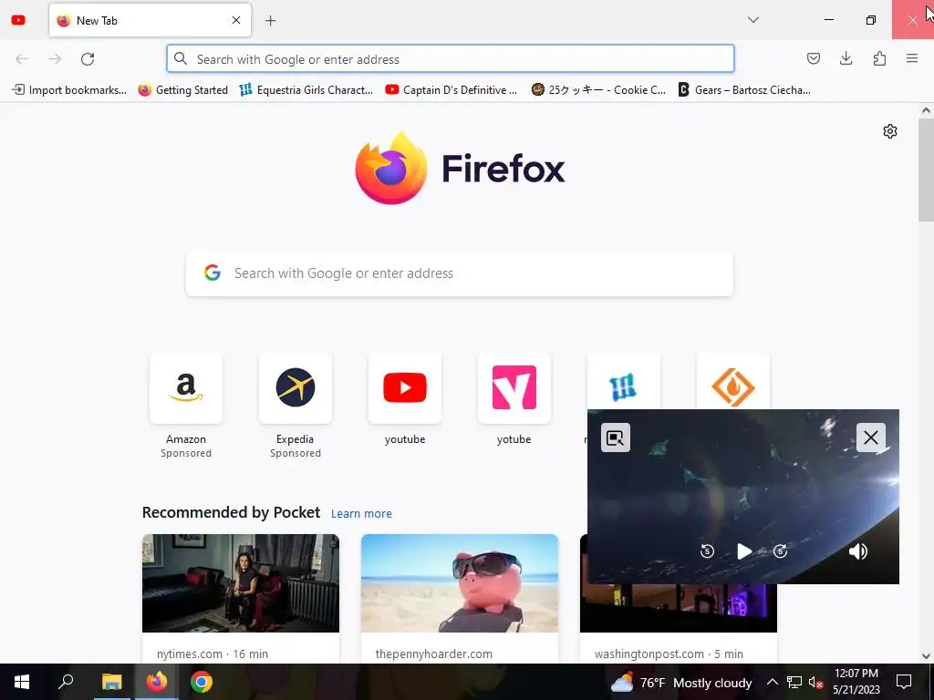The width and height of the screenshot is (934, 700).
Task: Close the New Tab tab
Action: click(x=236, y=20)
